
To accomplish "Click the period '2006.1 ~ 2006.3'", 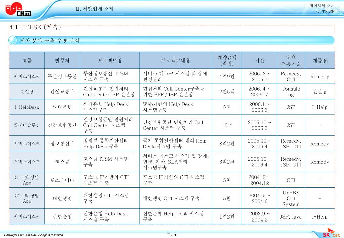I will [x=259, y=107].
